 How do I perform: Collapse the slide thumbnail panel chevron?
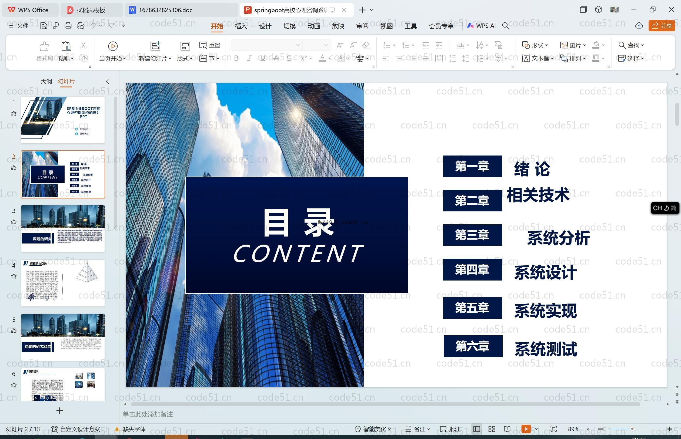click(108, 81)
